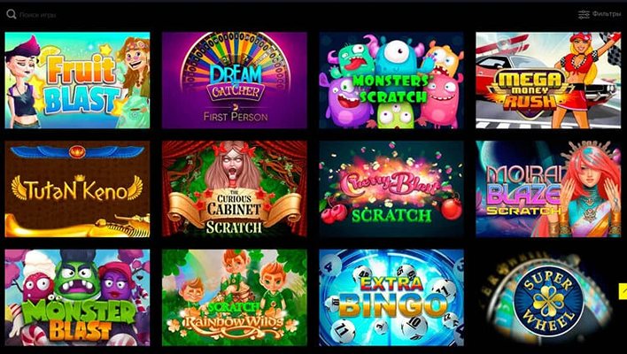This screenshot has height=354, width=627.
Task: Click the Super Wheel clover emblem
Action: coord(548,301)
